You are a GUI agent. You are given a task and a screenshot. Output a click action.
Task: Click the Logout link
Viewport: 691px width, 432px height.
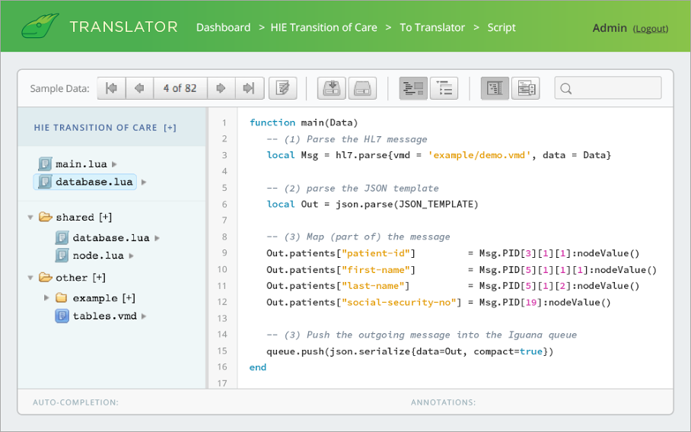(x=650, y=29)
